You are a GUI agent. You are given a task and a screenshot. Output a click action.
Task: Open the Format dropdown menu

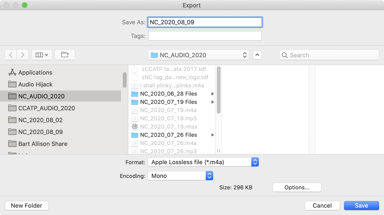(203, 162)
